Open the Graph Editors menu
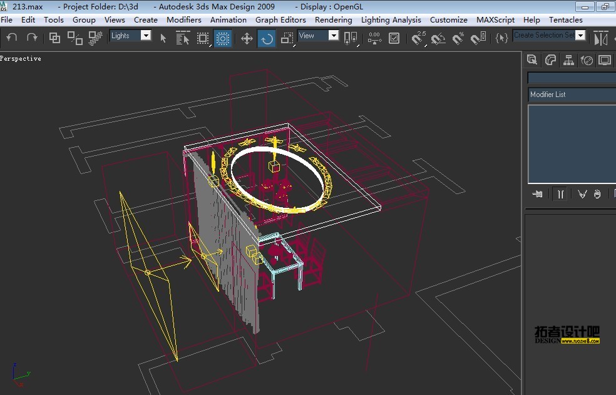Screen dimensions: 616x395 280,19
